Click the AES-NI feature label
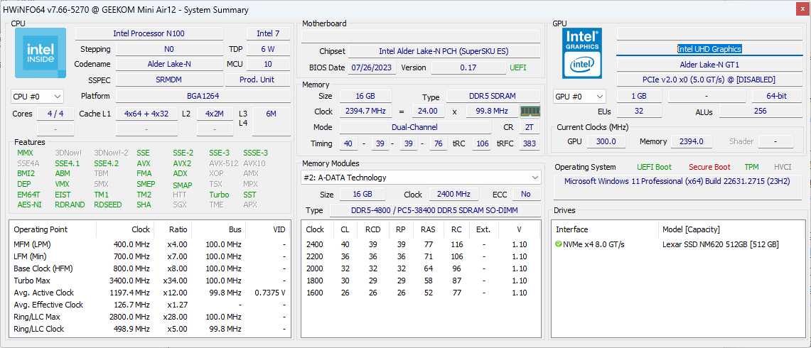 click(29, 205)
